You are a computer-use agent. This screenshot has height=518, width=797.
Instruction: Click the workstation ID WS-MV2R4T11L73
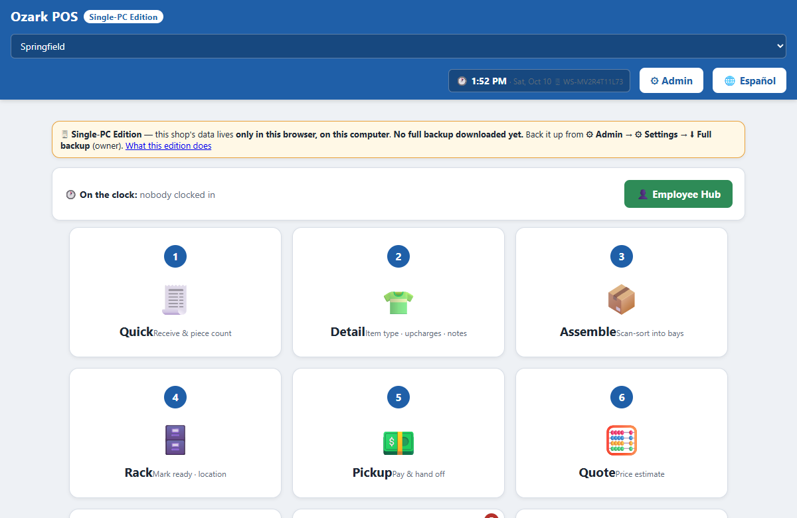[593, 82]
